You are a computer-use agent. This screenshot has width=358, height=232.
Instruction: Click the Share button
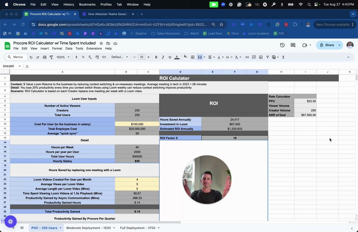coord(327,45)
